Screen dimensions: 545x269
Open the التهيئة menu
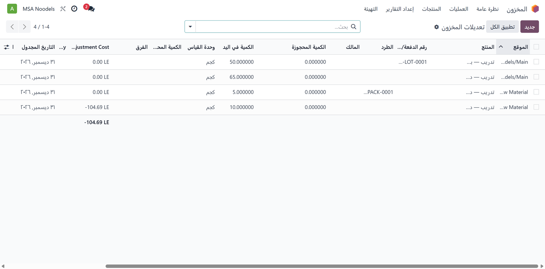pyautogui.click(x=371, y=9)
